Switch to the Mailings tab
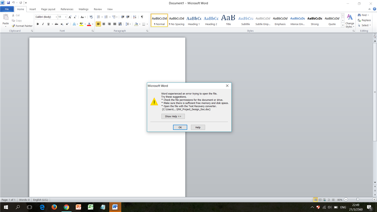 pos(84,9)
